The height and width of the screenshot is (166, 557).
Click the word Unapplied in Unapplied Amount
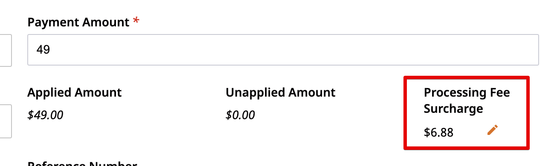click(x=255, y=92)
